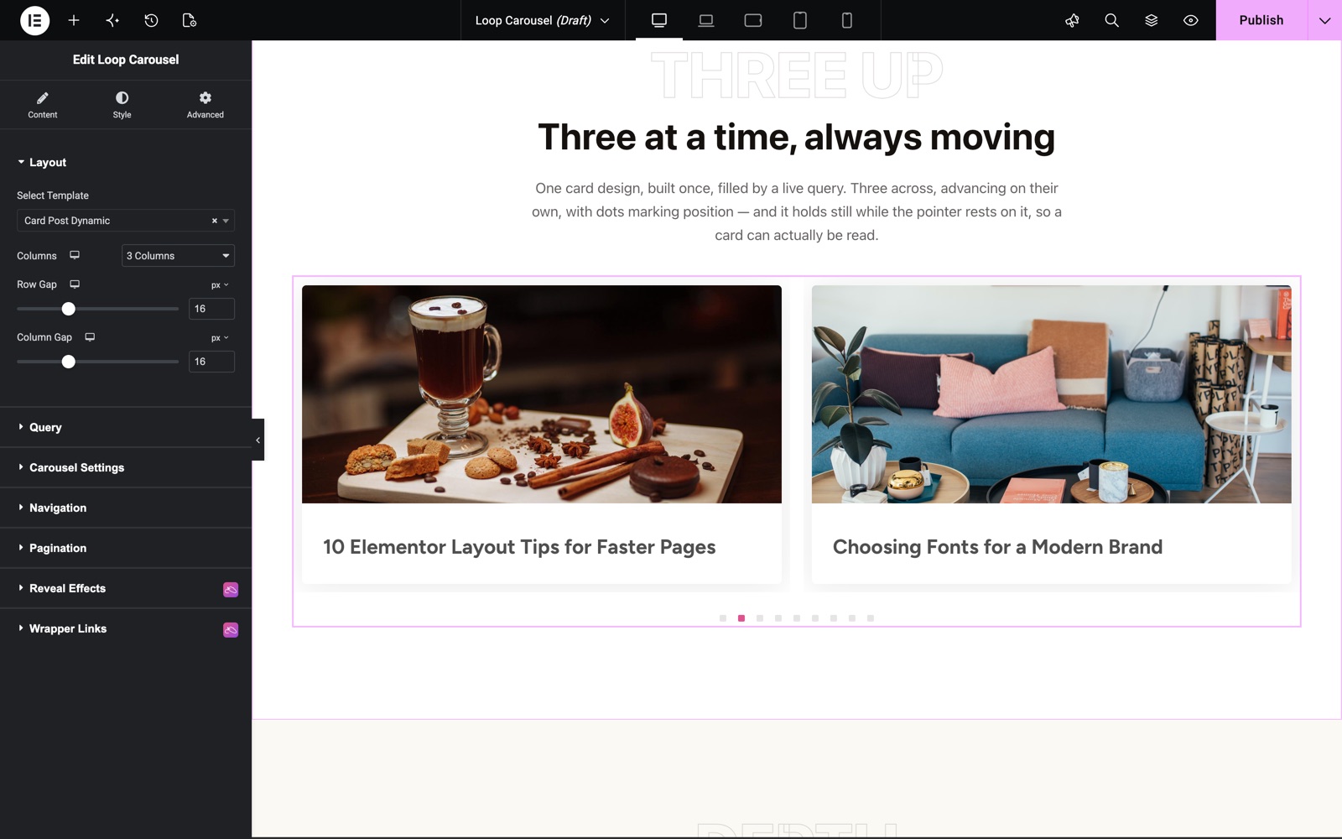Screen dimensions: 1342x839
Task: Open Page Settings document icon
Action: click(x=190, y=20)
